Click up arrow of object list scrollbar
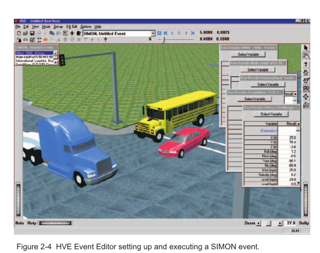This screenshot has height=253, width=320. [56, 53]
